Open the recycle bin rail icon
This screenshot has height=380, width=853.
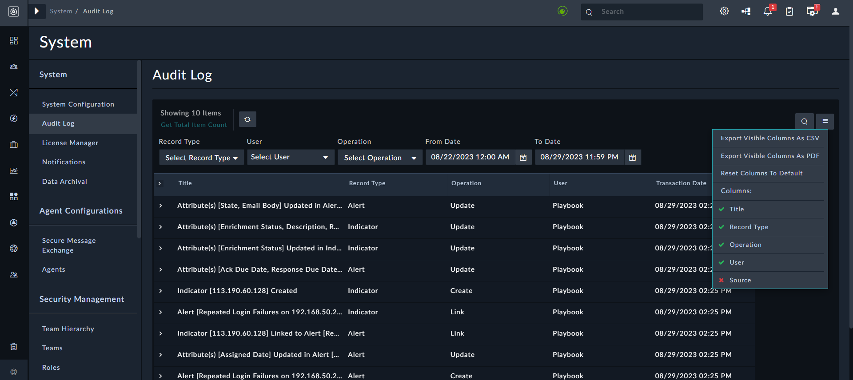(x=14, y=347)
